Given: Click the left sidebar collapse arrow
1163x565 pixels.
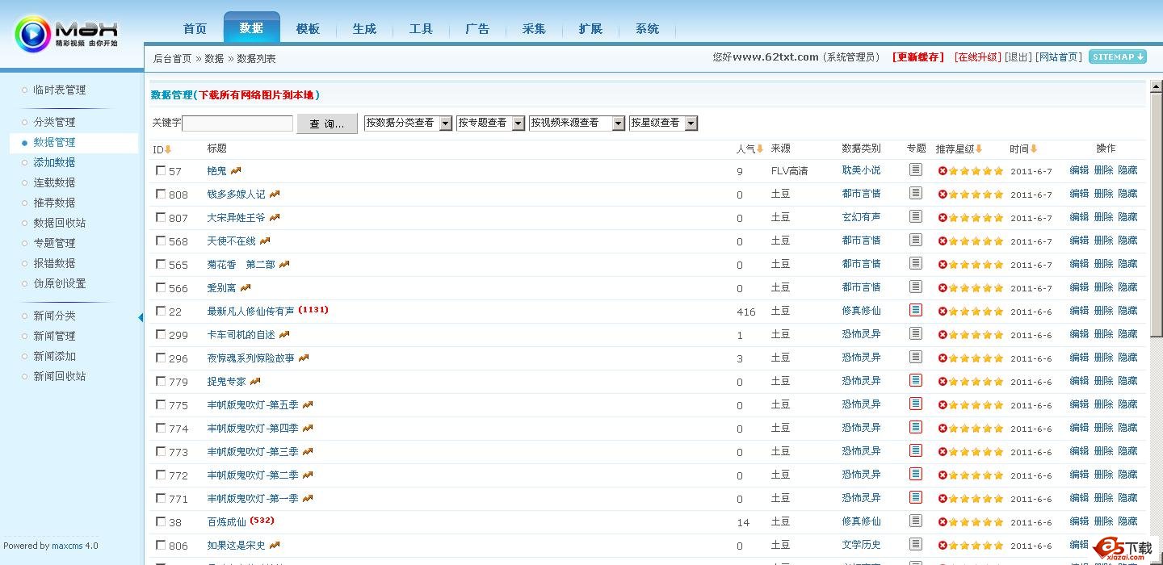Looking at the screenshot, I should click(141, 317).
